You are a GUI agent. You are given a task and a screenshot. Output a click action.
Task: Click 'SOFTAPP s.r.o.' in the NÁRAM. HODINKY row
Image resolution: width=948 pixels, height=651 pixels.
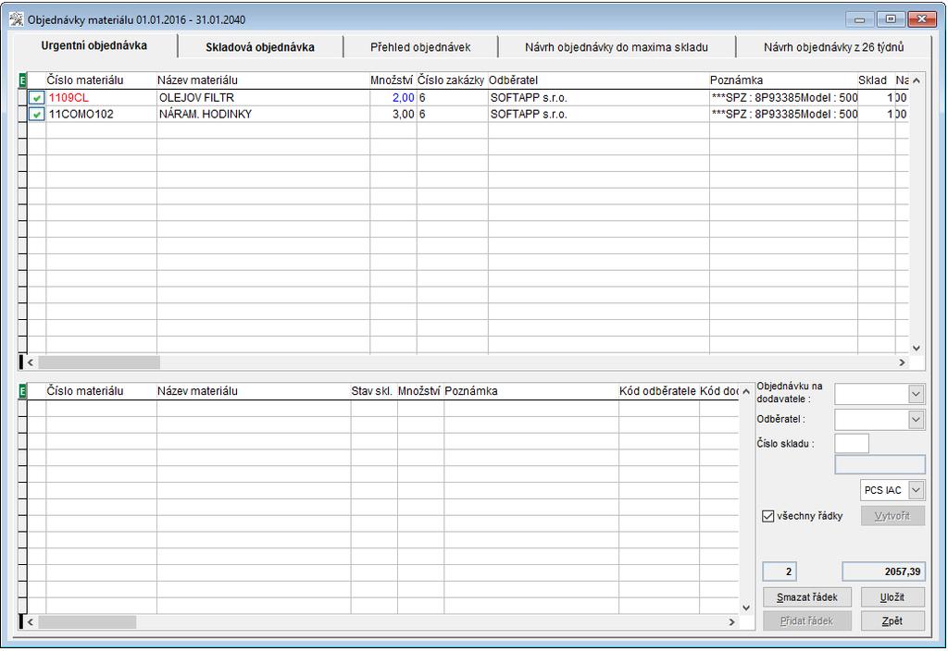(599, 114)
